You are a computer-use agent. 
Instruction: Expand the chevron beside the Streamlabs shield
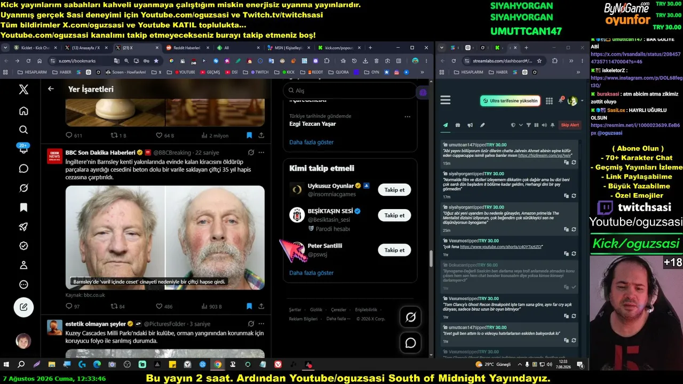coord(521,125)
